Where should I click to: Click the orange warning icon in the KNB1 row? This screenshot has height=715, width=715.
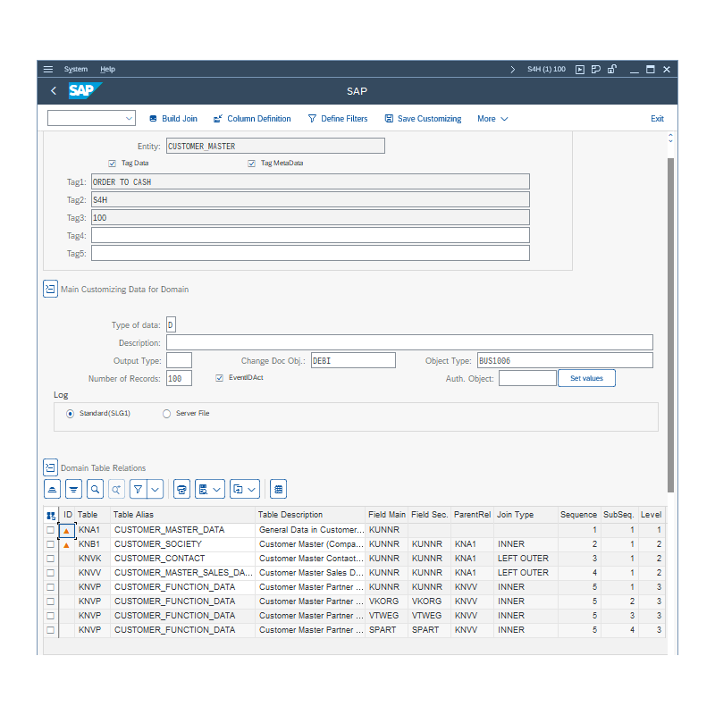tap(66, 545)
